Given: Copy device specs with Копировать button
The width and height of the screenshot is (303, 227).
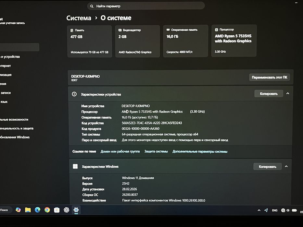Looking at the screenshot, I should click(269, 94).
